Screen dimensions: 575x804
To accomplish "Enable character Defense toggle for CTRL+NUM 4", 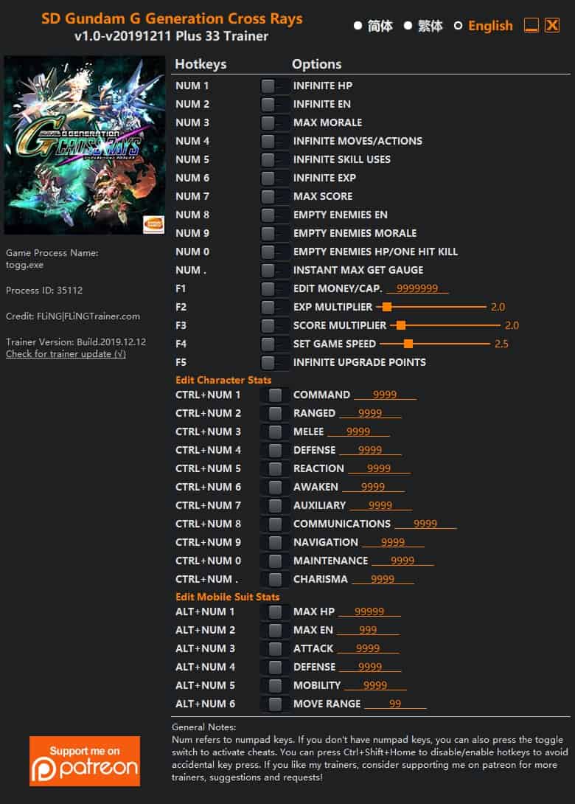I will pyautogui.click(x=275, y=450).
